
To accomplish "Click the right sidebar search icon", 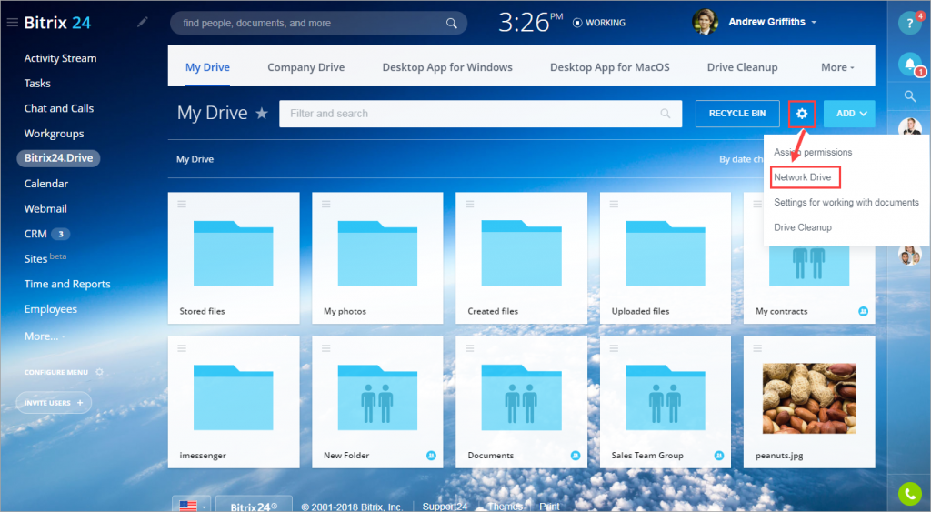I will 909,95.
